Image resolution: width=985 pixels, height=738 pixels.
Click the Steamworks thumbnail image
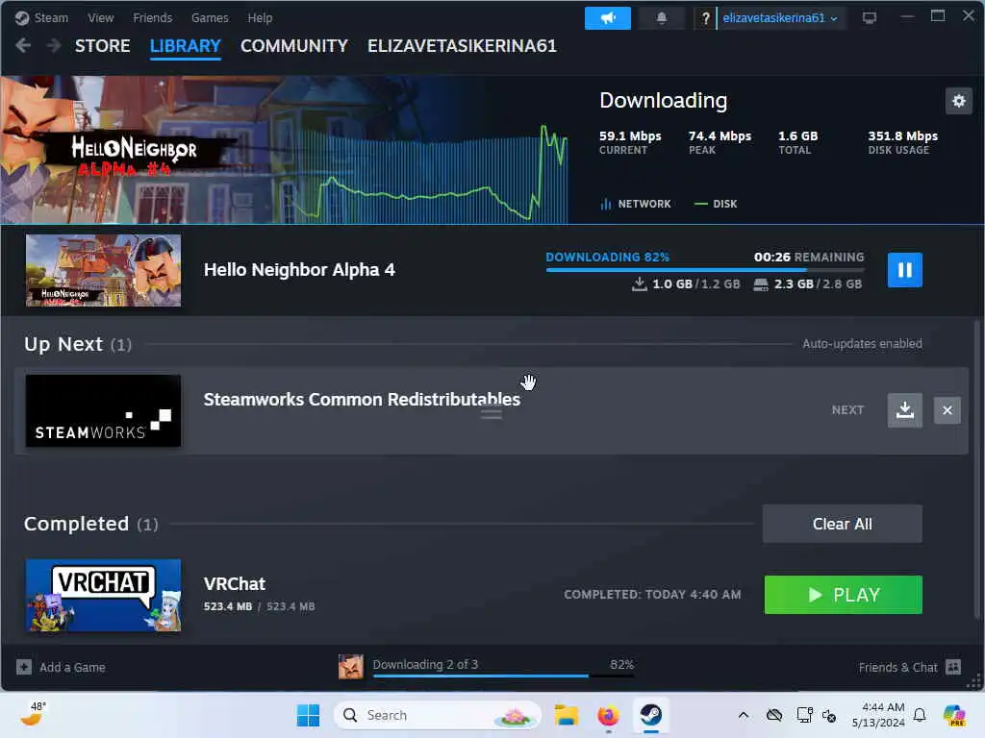click(x=103, y=411)
